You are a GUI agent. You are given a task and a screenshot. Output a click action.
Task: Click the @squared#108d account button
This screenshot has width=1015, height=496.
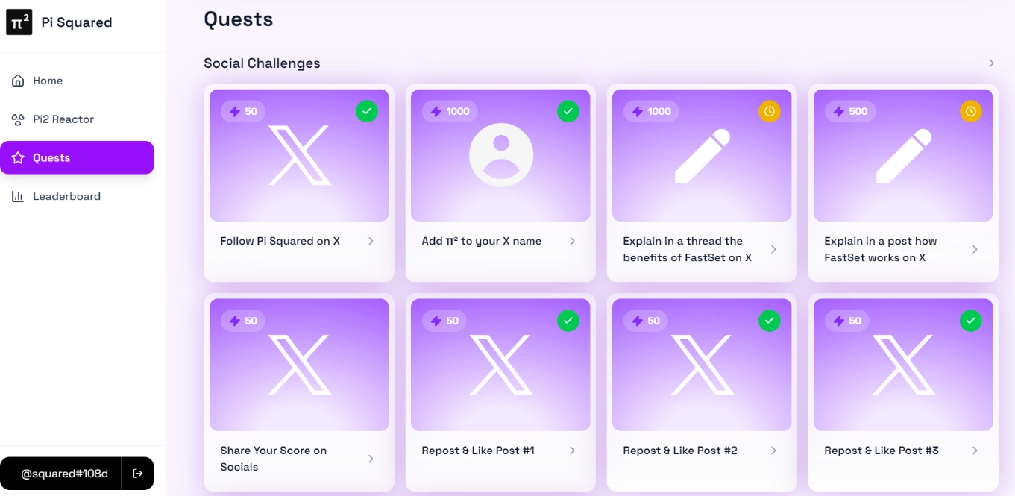pos(64,474)
